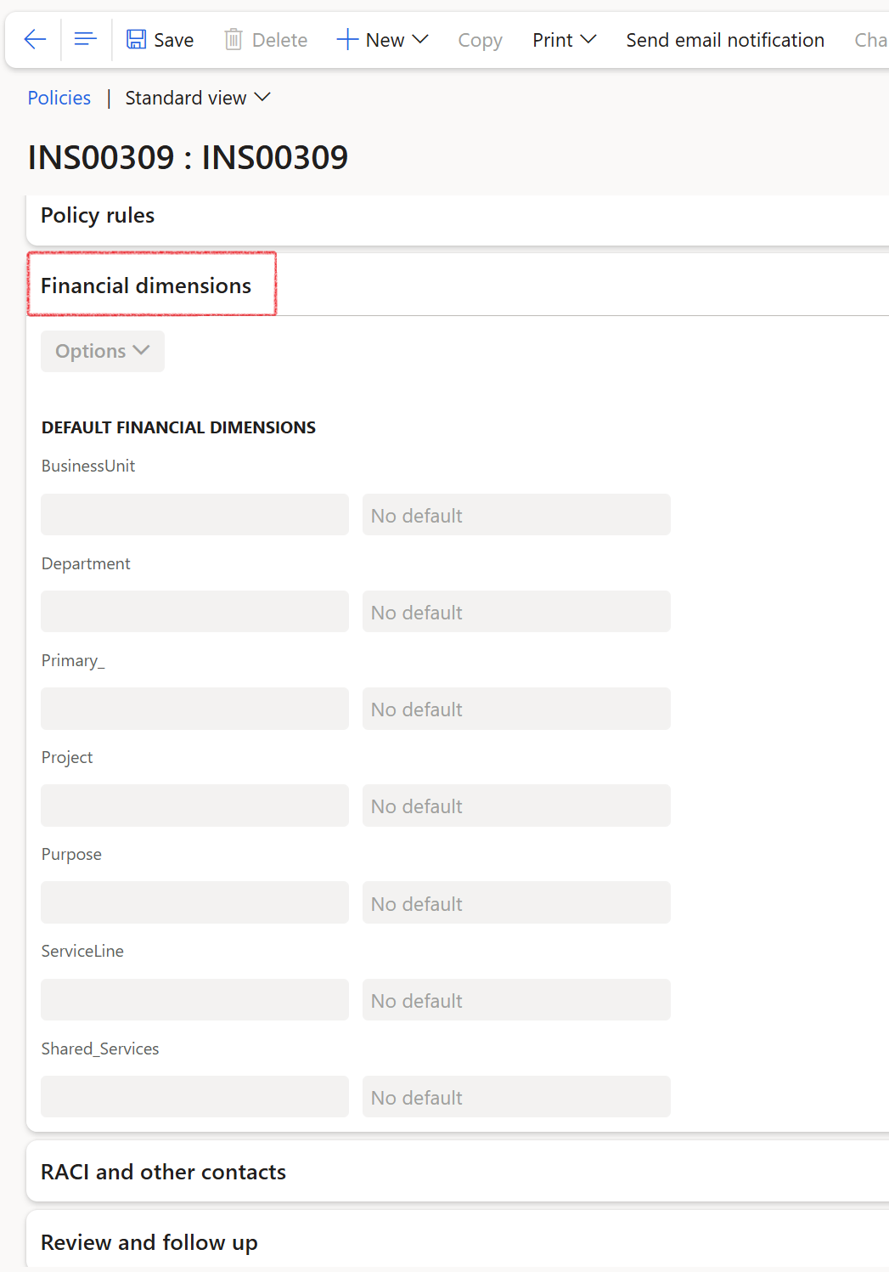Click the Project value field
The height and width of the screenshot is (1272, 889).
click(x=195, y=806)
